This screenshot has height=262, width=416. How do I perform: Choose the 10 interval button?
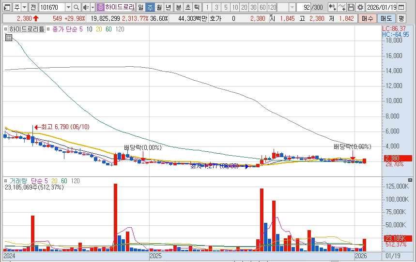[235, 7]
